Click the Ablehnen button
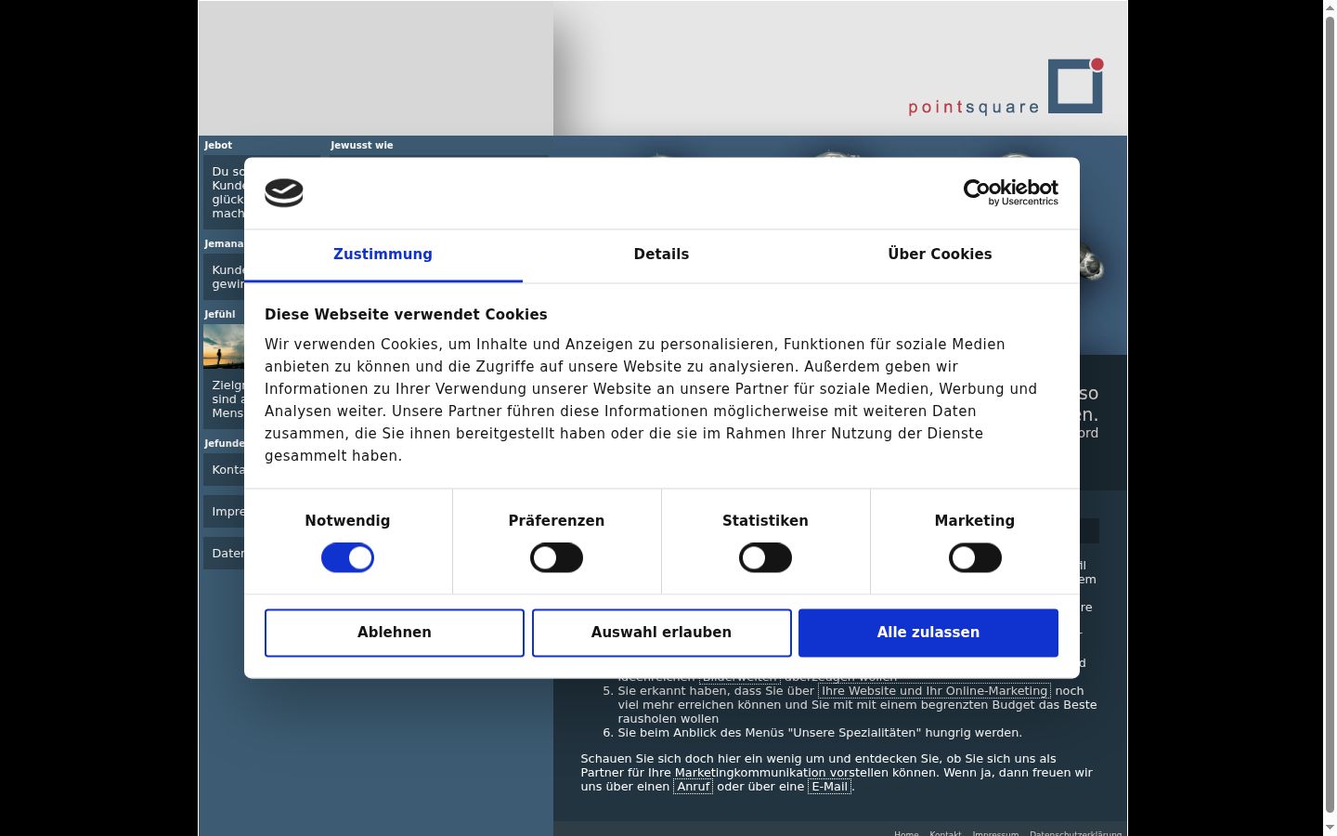 click(x=395, y=633)
